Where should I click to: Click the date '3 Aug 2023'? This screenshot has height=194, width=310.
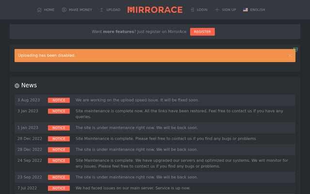click(x=29, y=100)
